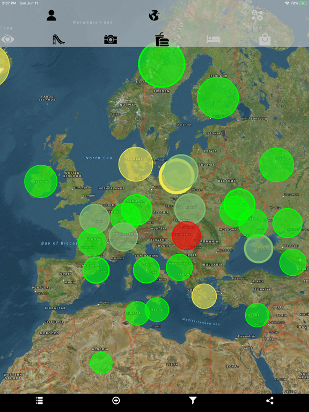Open the user profile icon

pos(51,15)
